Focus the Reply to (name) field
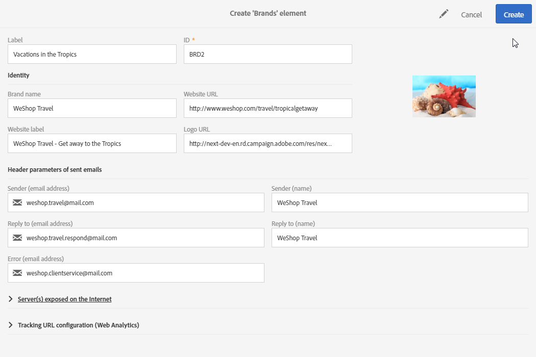 tap(399, 238)
